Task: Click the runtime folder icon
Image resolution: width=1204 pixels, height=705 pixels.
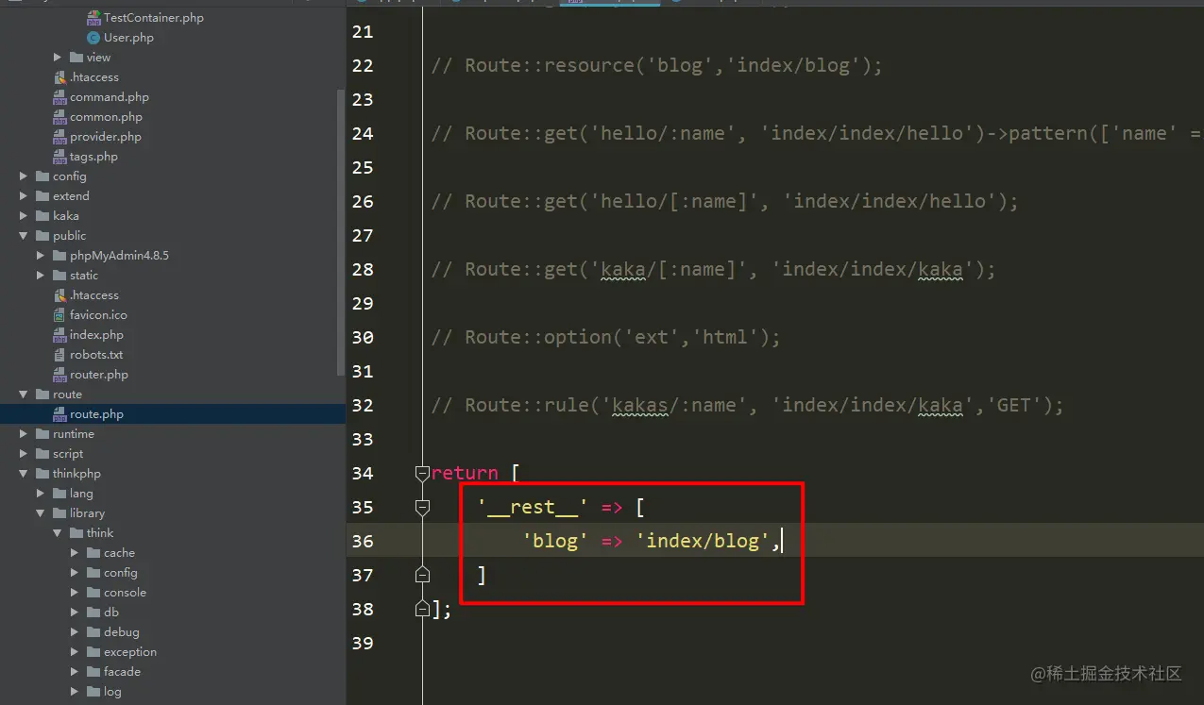Action: click(42, 434)
